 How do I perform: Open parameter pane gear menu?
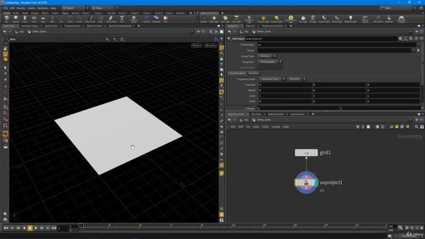pyautogui.click(x=400, y=39)
